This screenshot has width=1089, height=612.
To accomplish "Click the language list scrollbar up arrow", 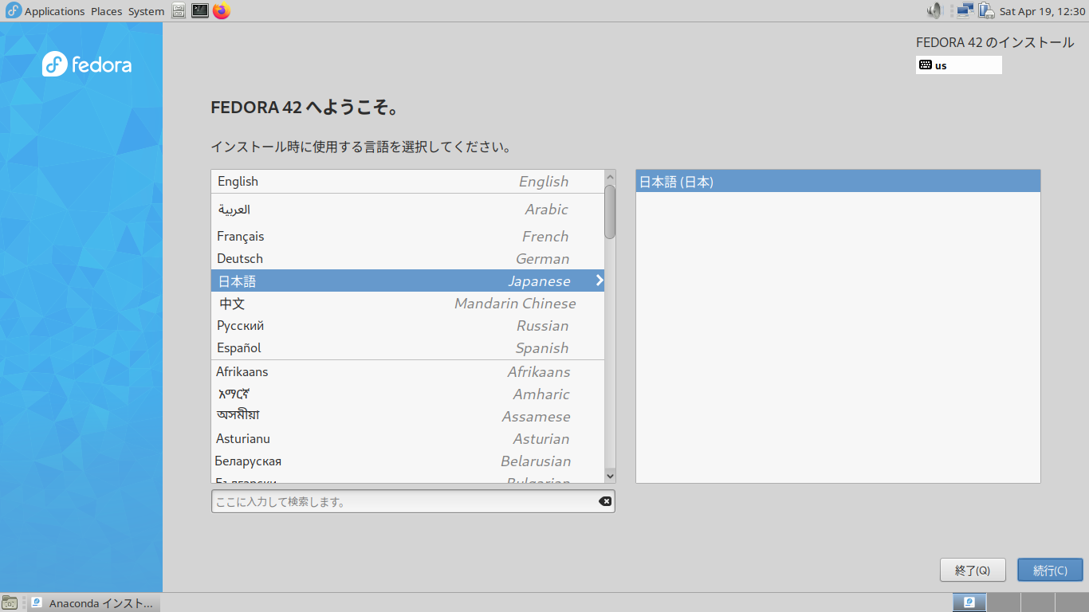I will 610,177.
